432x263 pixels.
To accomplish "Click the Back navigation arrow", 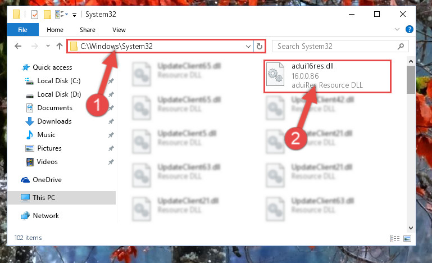I will [18, 46].
